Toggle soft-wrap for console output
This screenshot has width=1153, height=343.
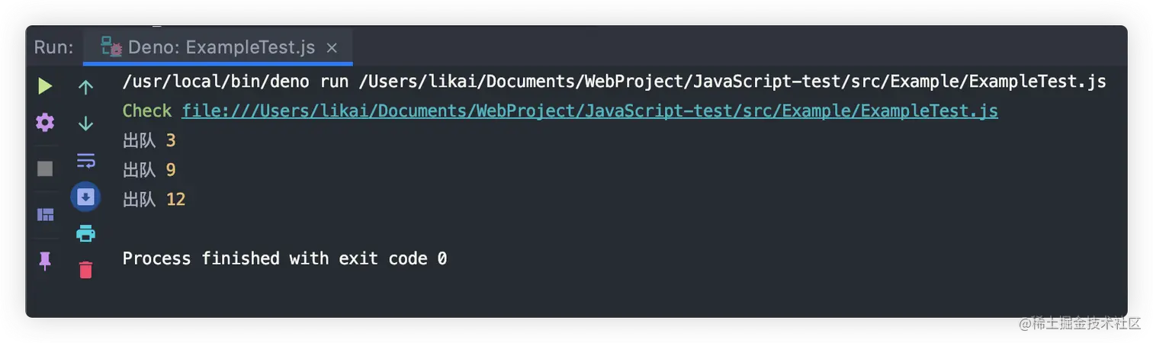[85, 161]
